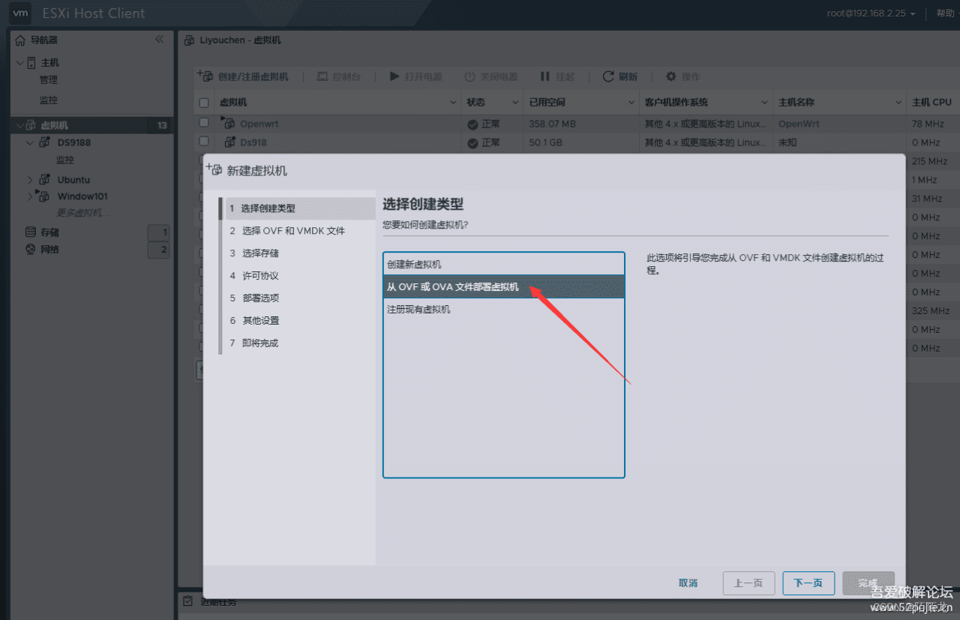
Task: Expand the Ubuntu tree node
Action: (30, 180)
